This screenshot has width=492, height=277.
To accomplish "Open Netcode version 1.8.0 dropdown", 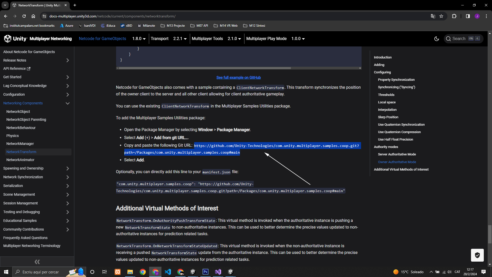I will pyautogui.click(x=139, y=39).
